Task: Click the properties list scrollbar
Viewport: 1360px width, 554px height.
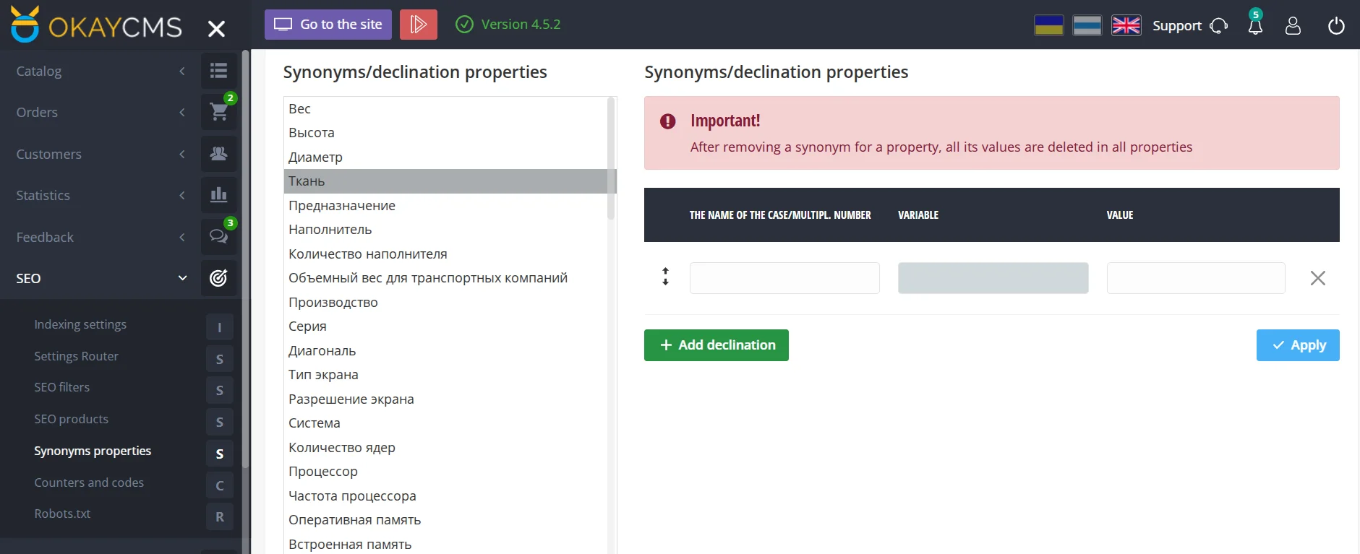Action: click(611, 159)
